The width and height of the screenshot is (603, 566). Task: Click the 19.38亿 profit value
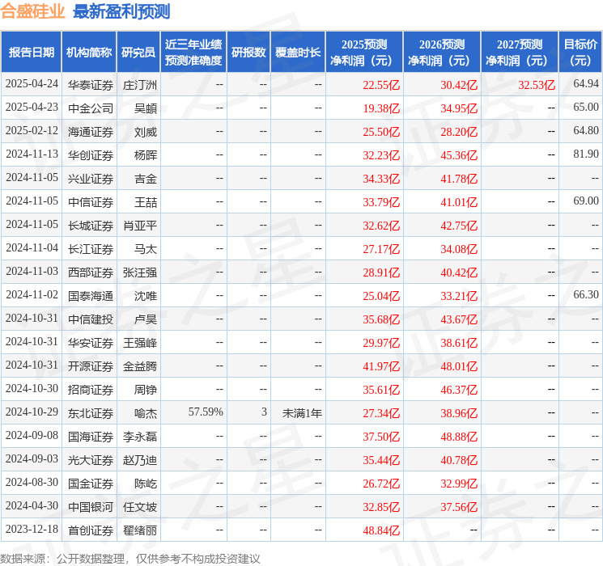381,108
